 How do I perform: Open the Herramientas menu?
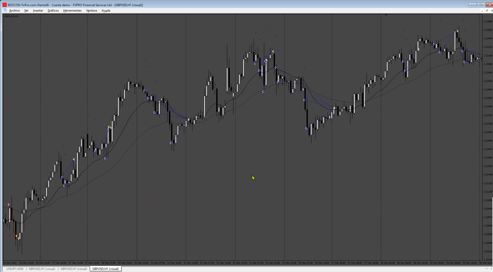72,11
